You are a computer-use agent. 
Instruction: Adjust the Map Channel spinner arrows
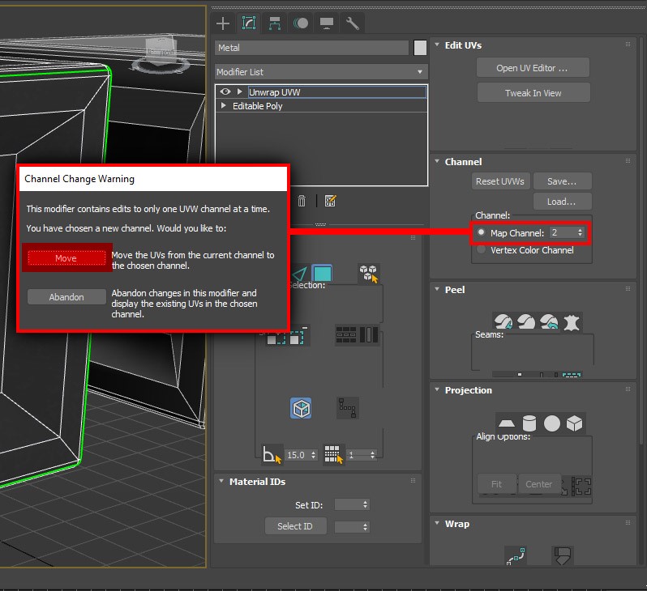[x=581, y=233]
